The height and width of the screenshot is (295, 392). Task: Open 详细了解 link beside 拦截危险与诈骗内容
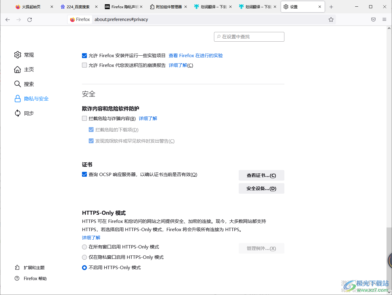click(148, 118)
